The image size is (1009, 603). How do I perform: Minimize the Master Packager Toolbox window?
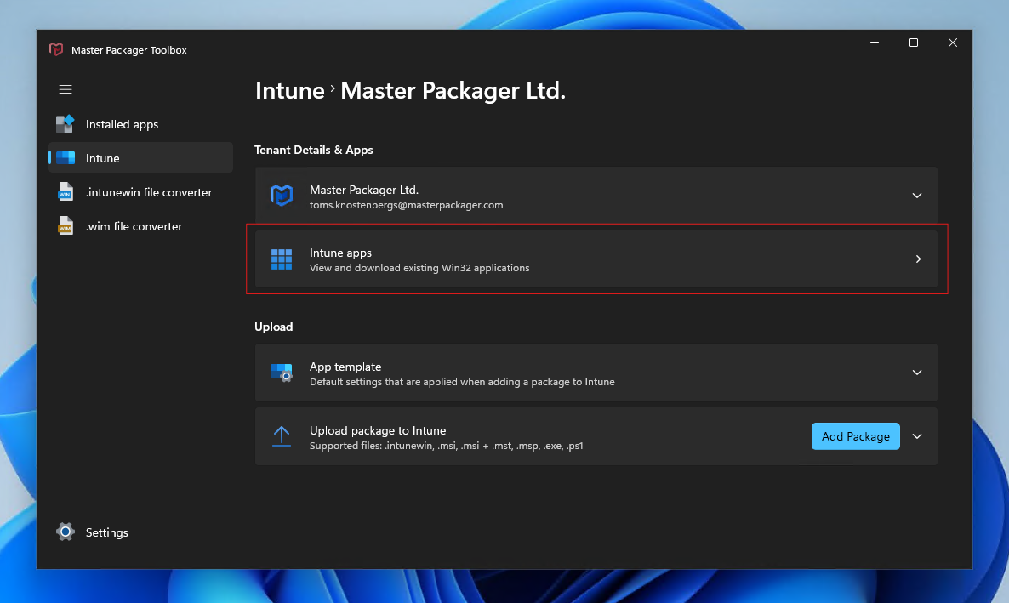point(875,43)
